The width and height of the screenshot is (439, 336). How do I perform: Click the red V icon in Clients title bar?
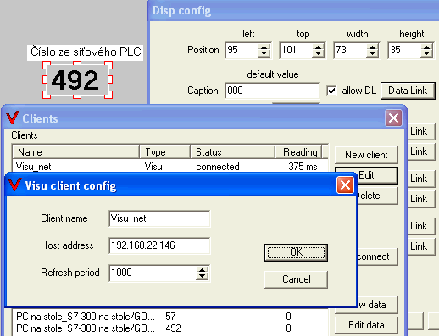tap(13, 118)
